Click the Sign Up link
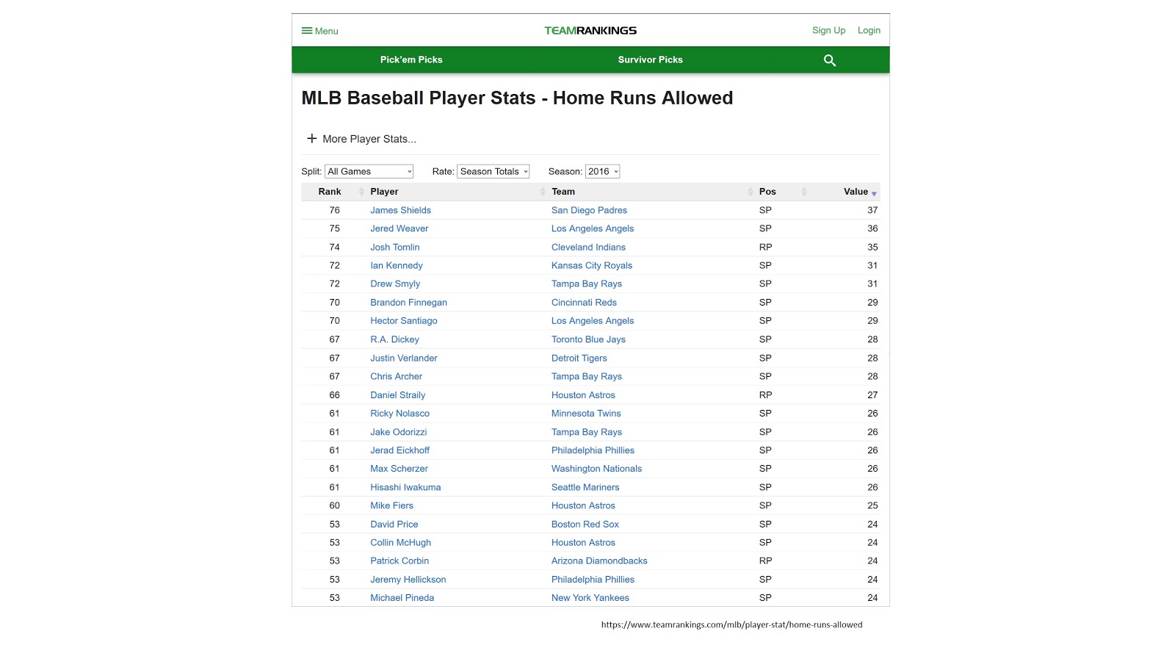Image resolution: width=1175 pixels, height=645 pixels. coord(828,30)
